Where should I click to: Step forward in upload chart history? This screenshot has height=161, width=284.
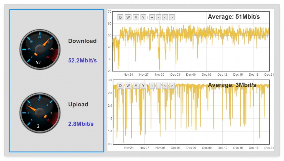172,86
